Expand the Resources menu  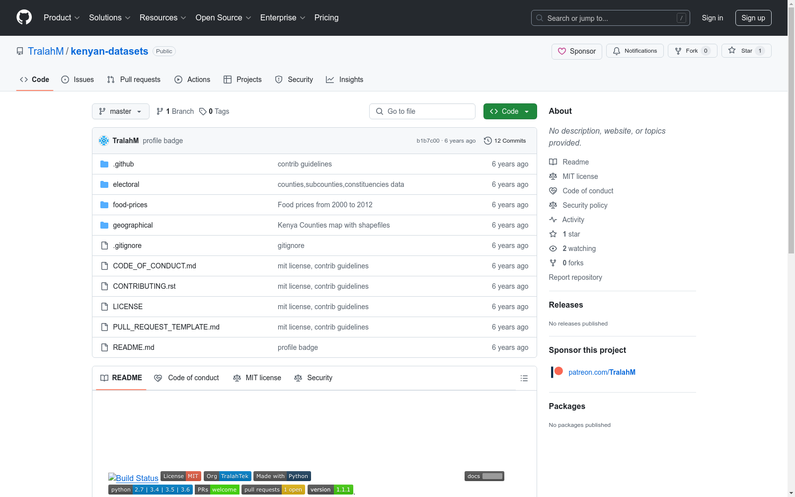(x=163, y=18)
